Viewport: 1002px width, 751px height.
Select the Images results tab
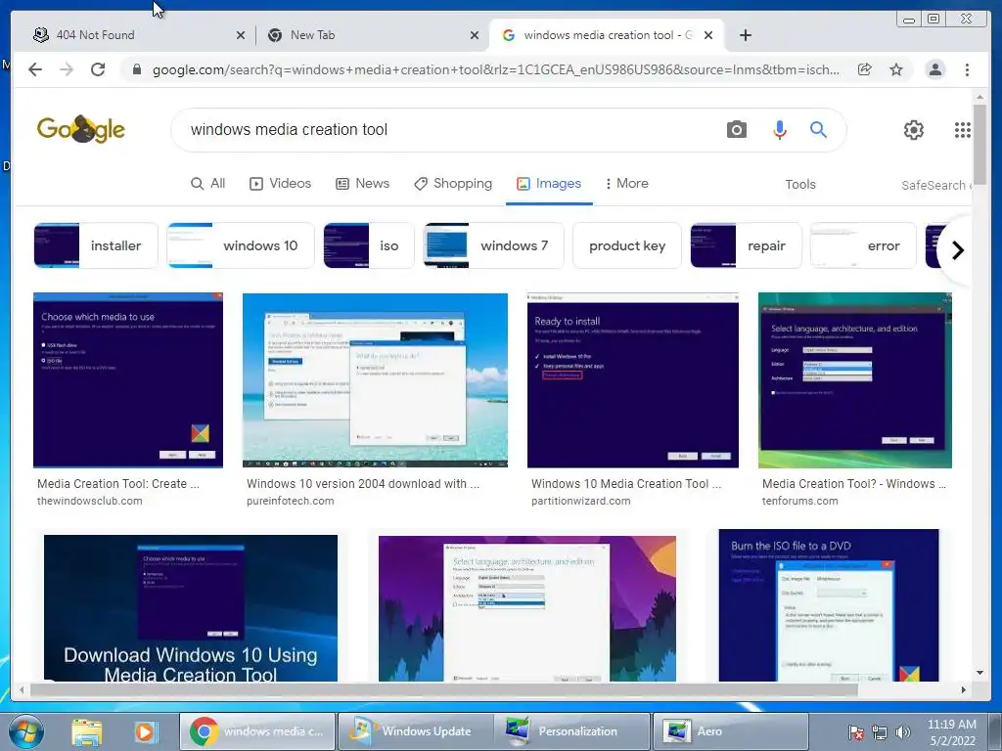point(549,183)
